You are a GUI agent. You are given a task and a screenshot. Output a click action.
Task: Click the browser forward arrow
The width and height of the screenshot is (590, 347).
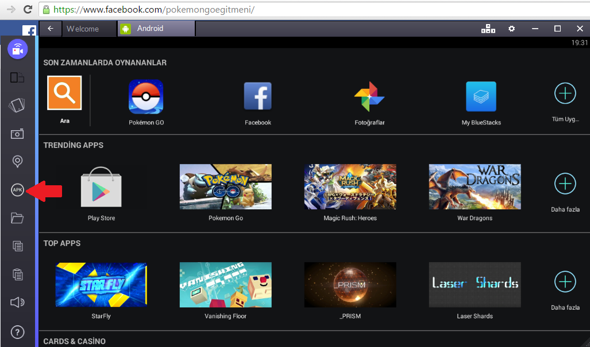[11, 9]
